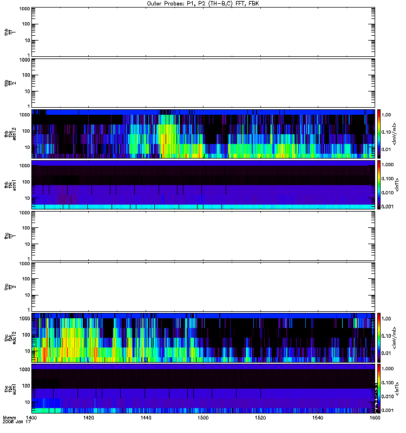
Task: Click the 1000 y-tick of thb fff 1 panel
Action: pyautogui.click(x=24, y=9)
